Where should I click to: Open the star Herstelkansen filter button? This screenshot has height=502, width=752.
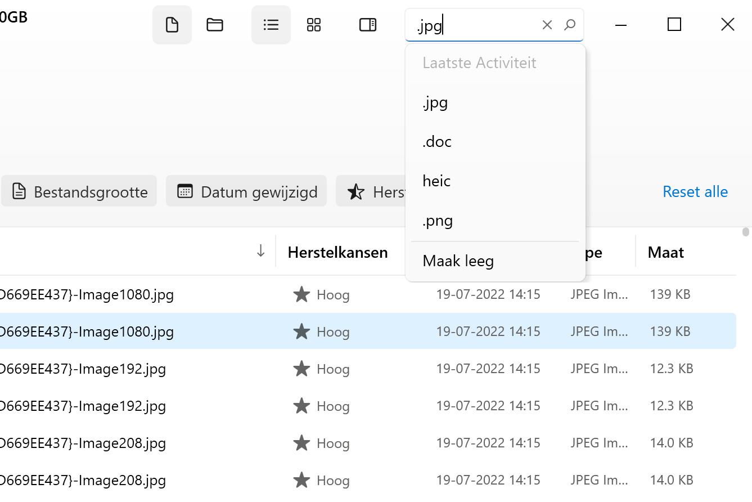click(371, 191)
